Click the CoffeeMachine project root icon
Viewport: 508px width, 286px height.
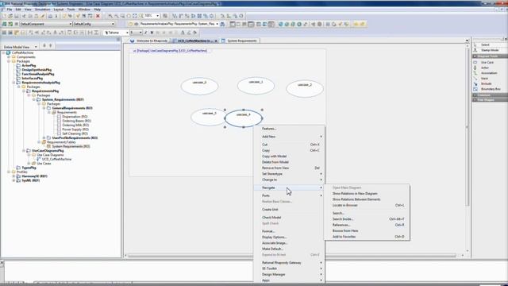[x=9, y=52]
